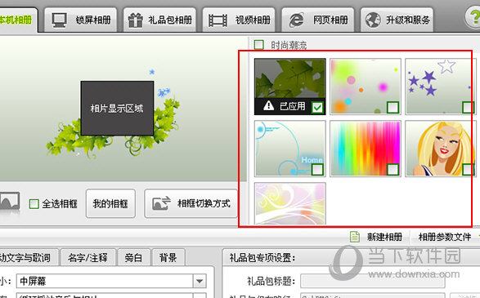Check the colorful bokeh frame checkbox

(393, 108)
